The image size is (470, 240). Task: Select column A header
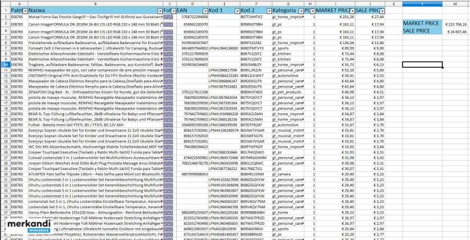(19, 4)
